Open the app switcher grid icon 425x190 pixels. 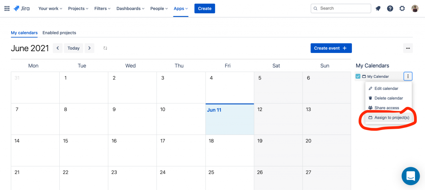click(x=7, y=8)
